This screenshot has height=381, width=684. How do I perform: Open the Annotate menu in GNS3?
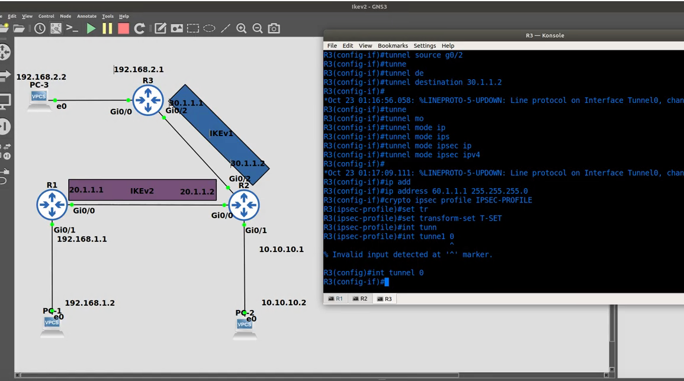coord(86,16)
